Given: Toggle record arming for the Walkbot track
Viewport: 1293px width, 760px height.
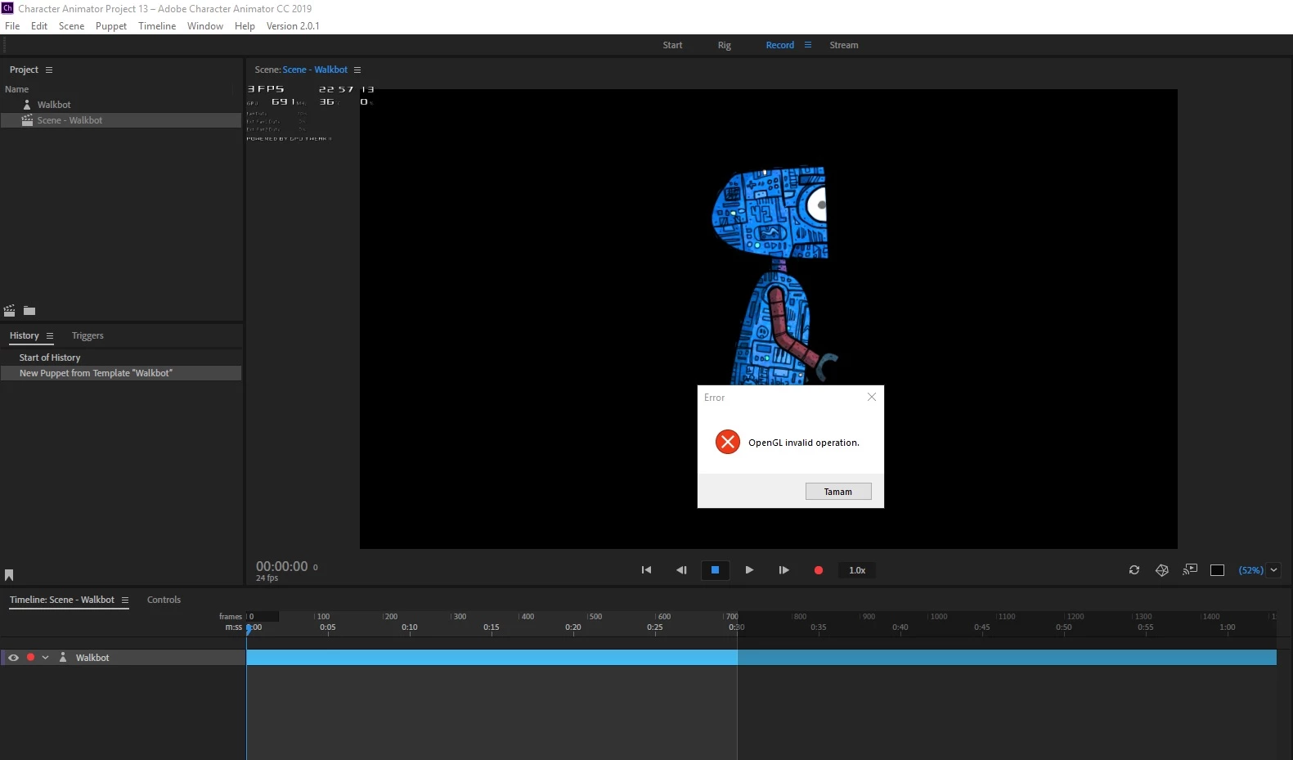Looking at the screenshot, I should click(30, 658).
